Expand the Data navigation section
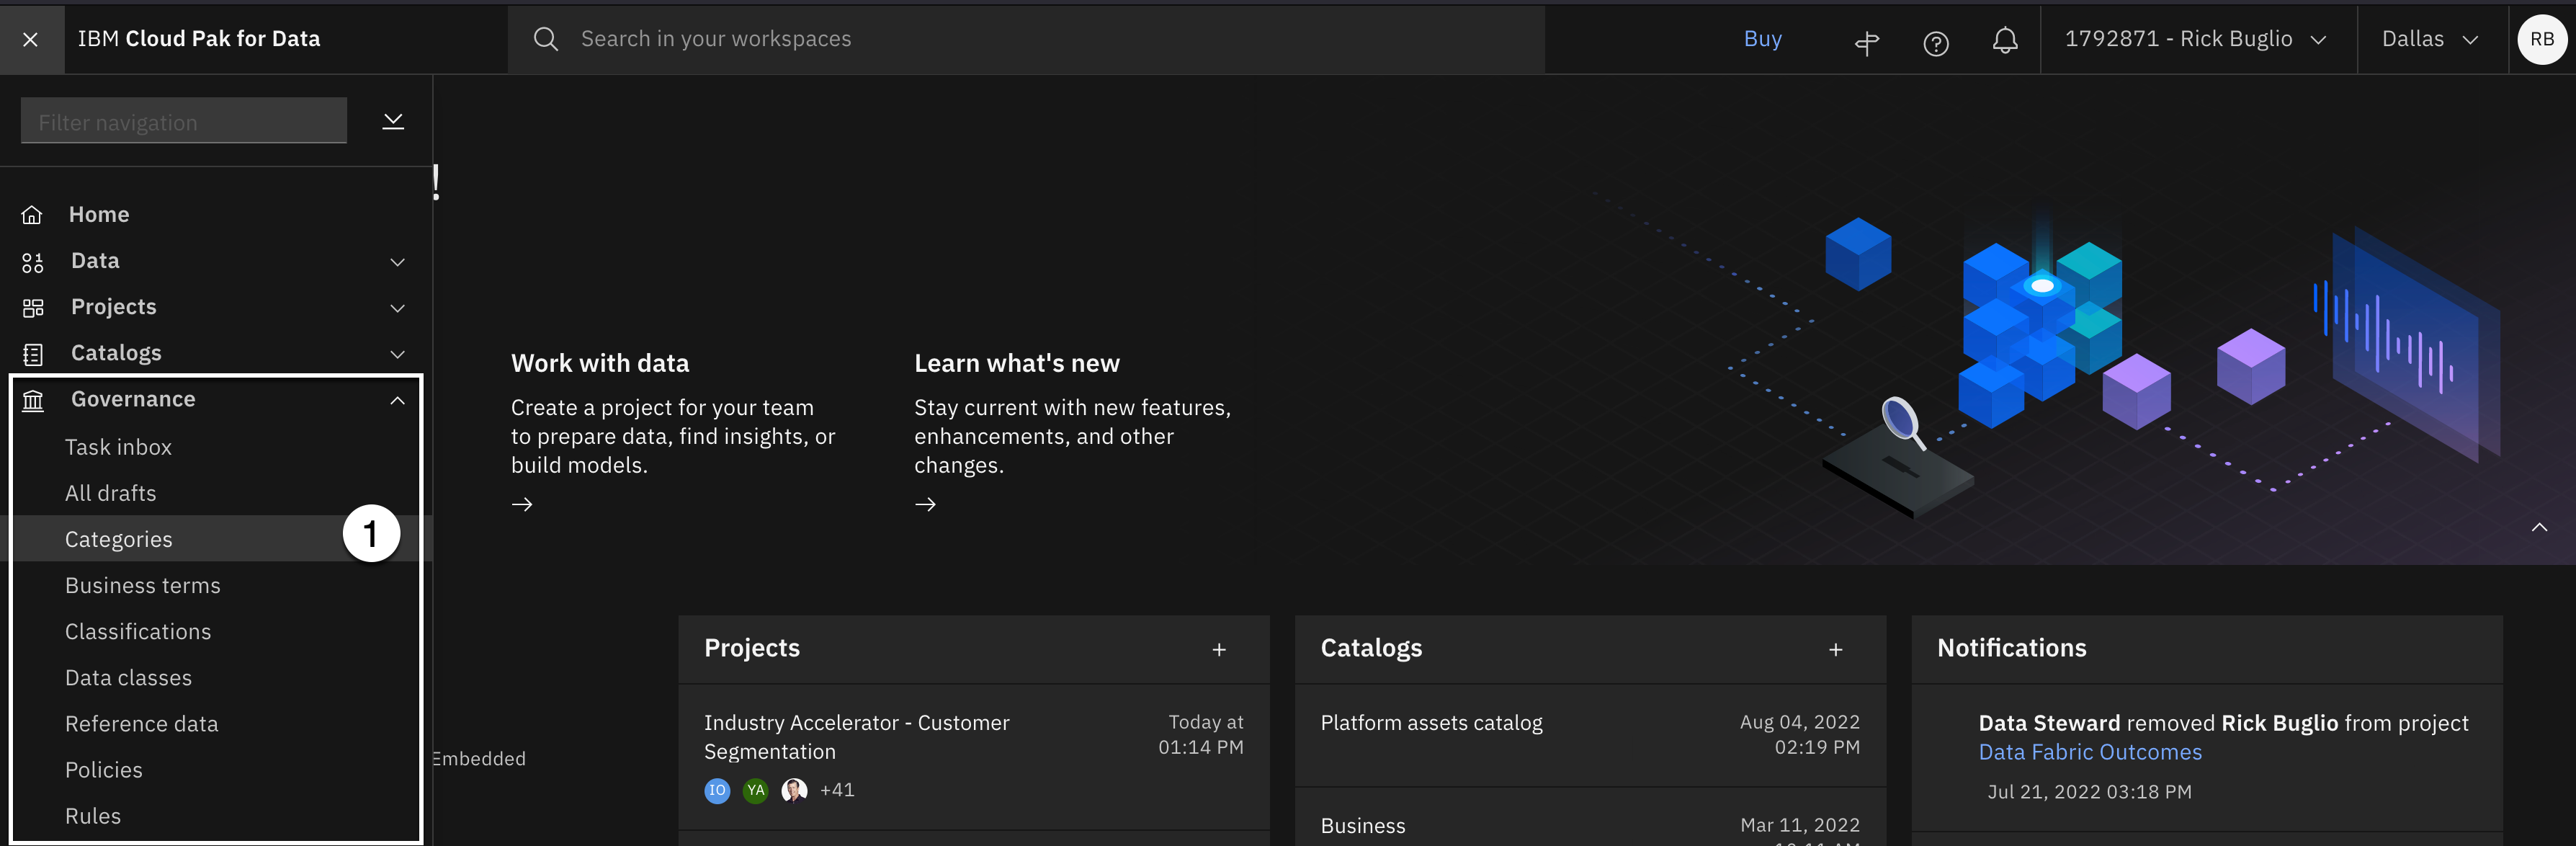This screenshot has height=846, width=2576. point(397,262)
